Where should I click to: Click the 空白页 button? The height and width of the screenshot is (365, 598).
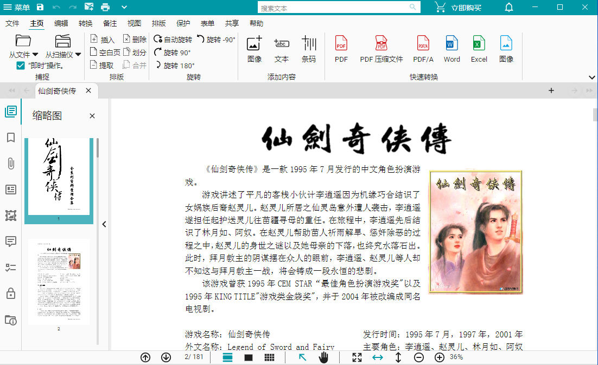click(x=105, y=53)
